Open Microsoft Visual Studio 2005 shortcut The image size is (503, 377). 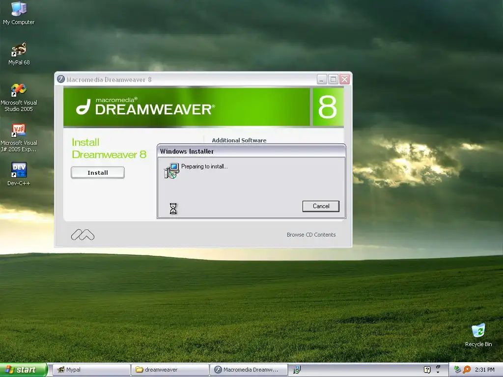pyautogui.click(x=19, y=98)
